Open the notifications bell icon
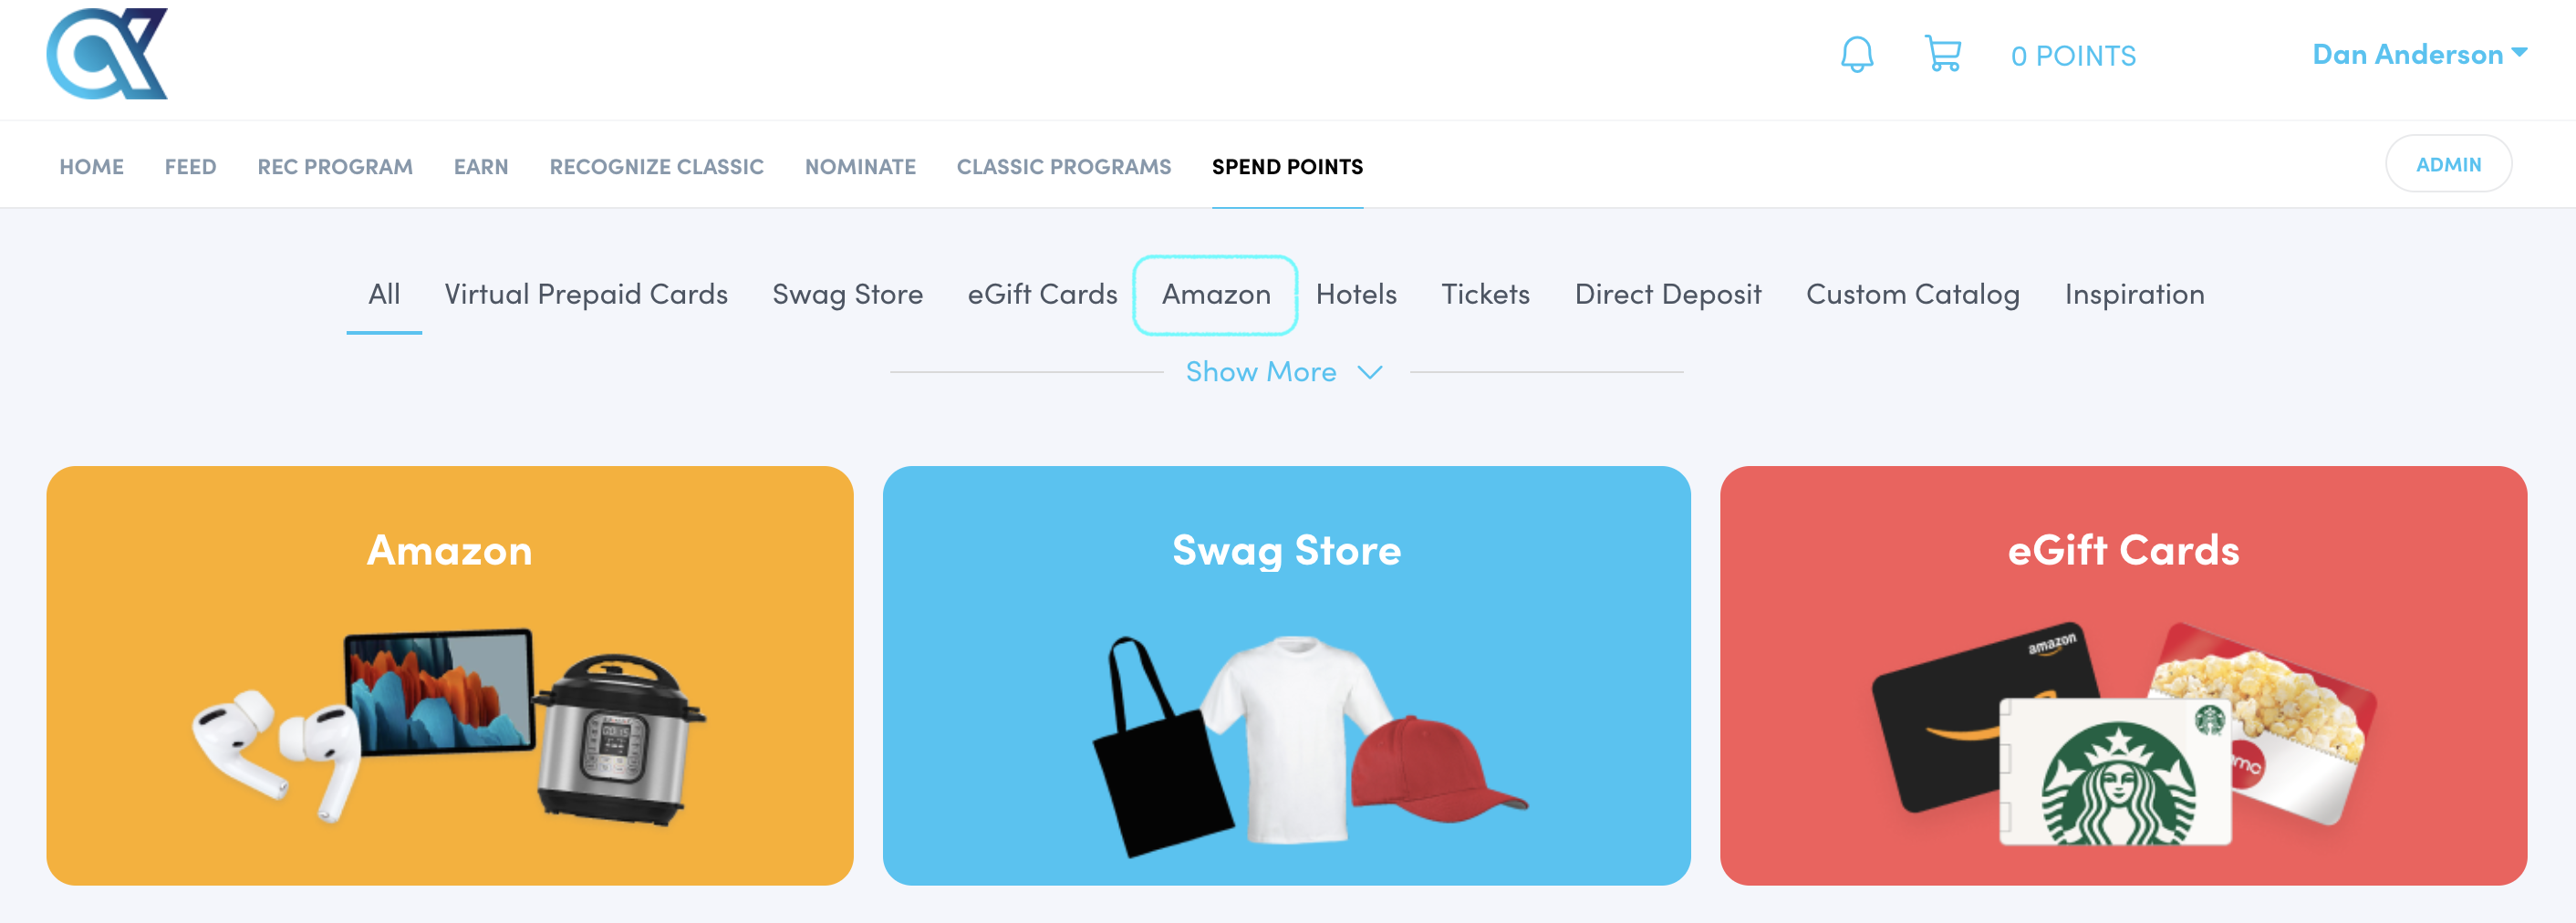This screenshot has height=923, width=2576. (x=1858, y=55)
